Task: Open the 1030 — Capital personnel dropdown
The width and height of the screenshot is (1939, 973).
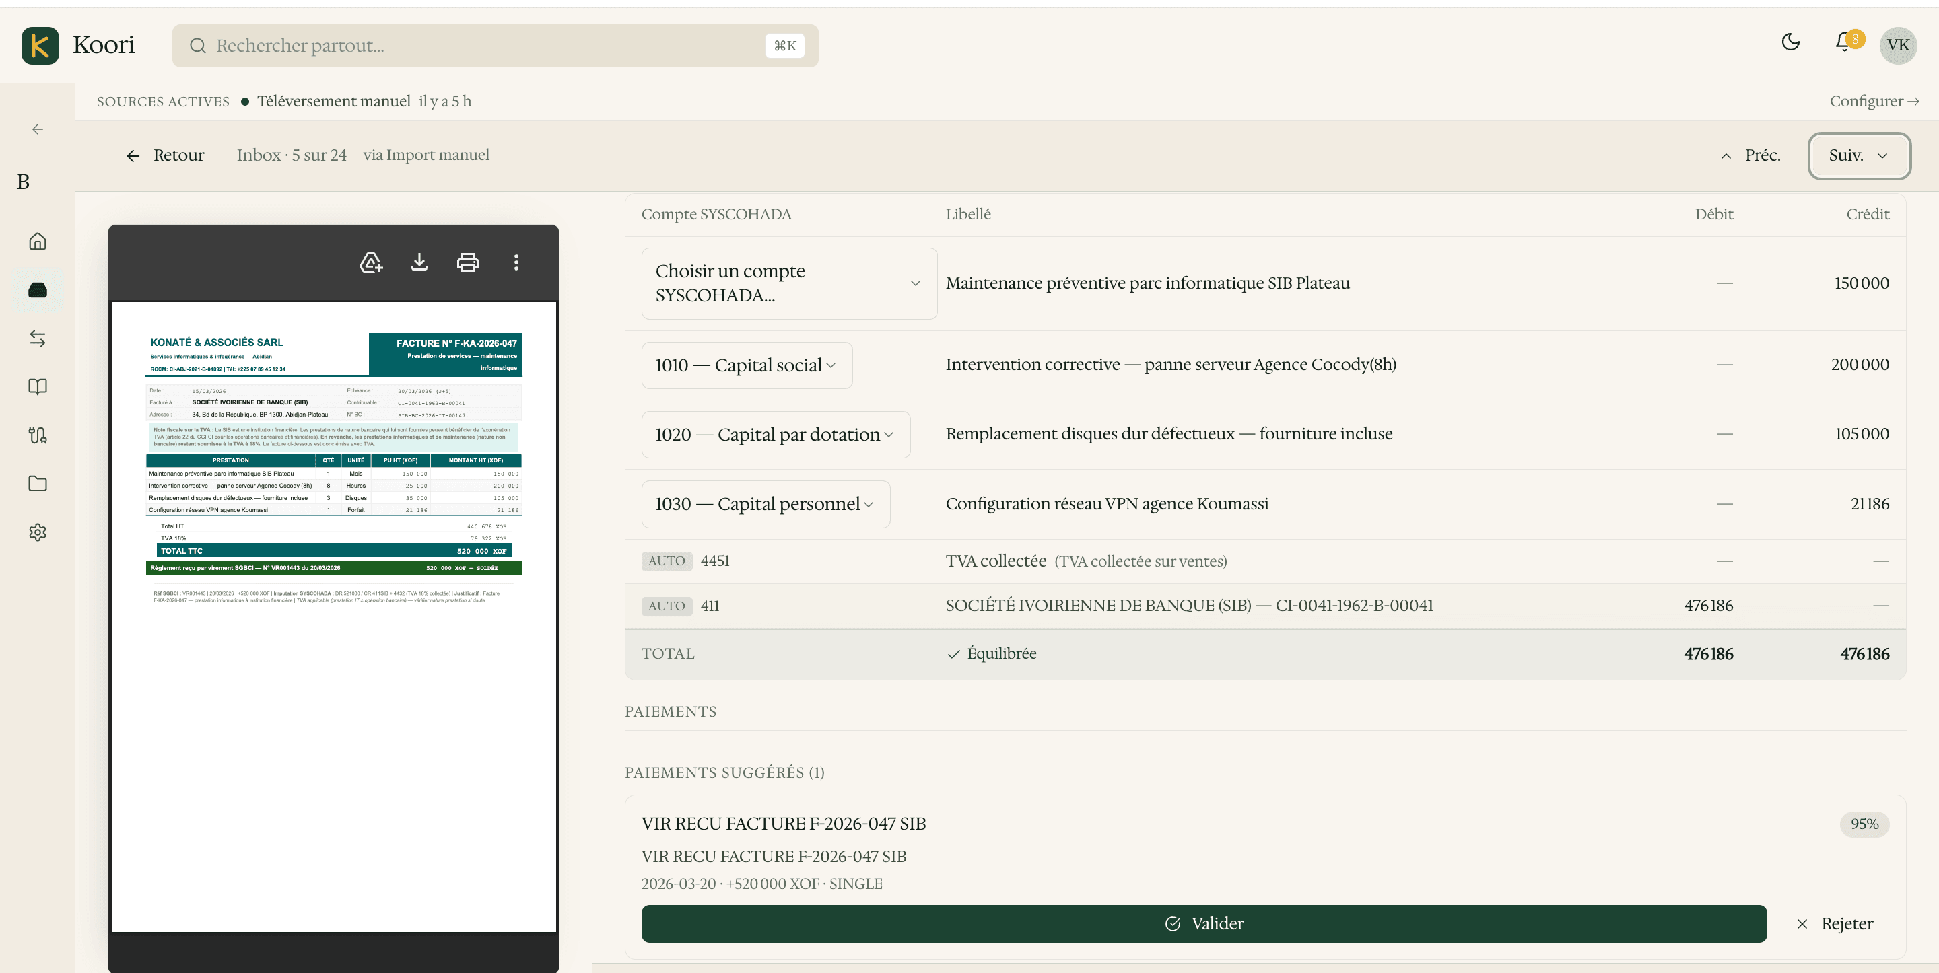Action: coord(766,504)
